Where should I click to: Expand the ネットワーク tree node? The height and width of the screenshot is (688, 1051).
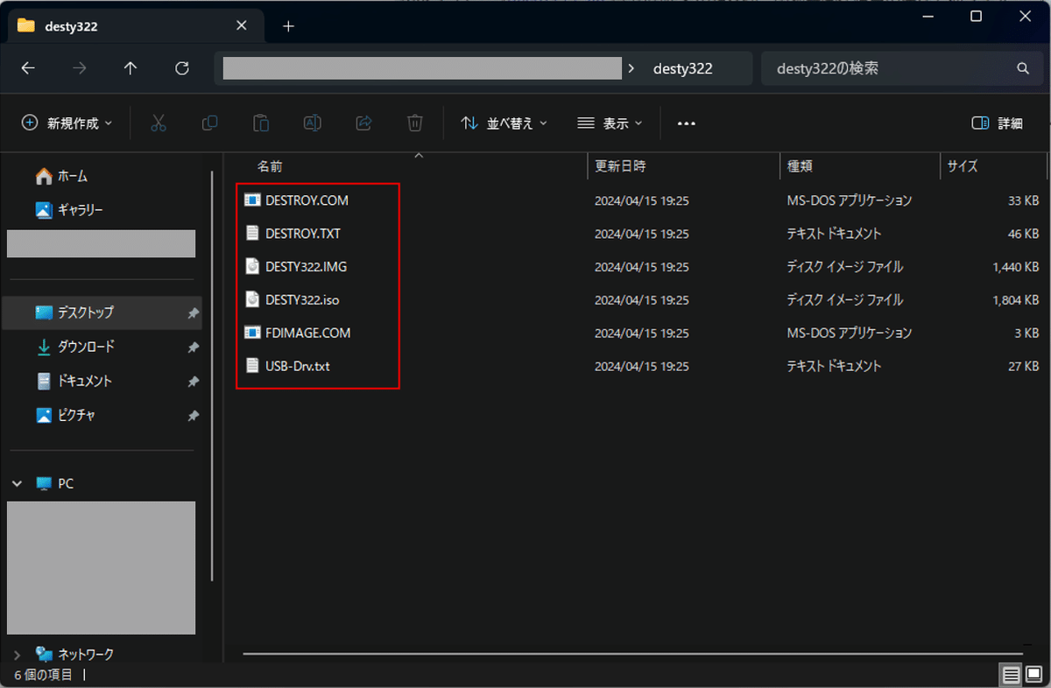coord(18,654)
